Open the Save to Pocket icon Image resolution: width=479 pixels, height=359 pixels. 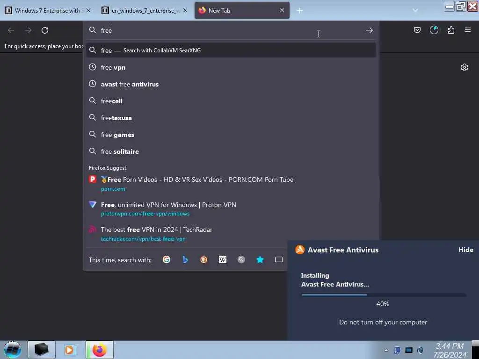click(417, 30)
